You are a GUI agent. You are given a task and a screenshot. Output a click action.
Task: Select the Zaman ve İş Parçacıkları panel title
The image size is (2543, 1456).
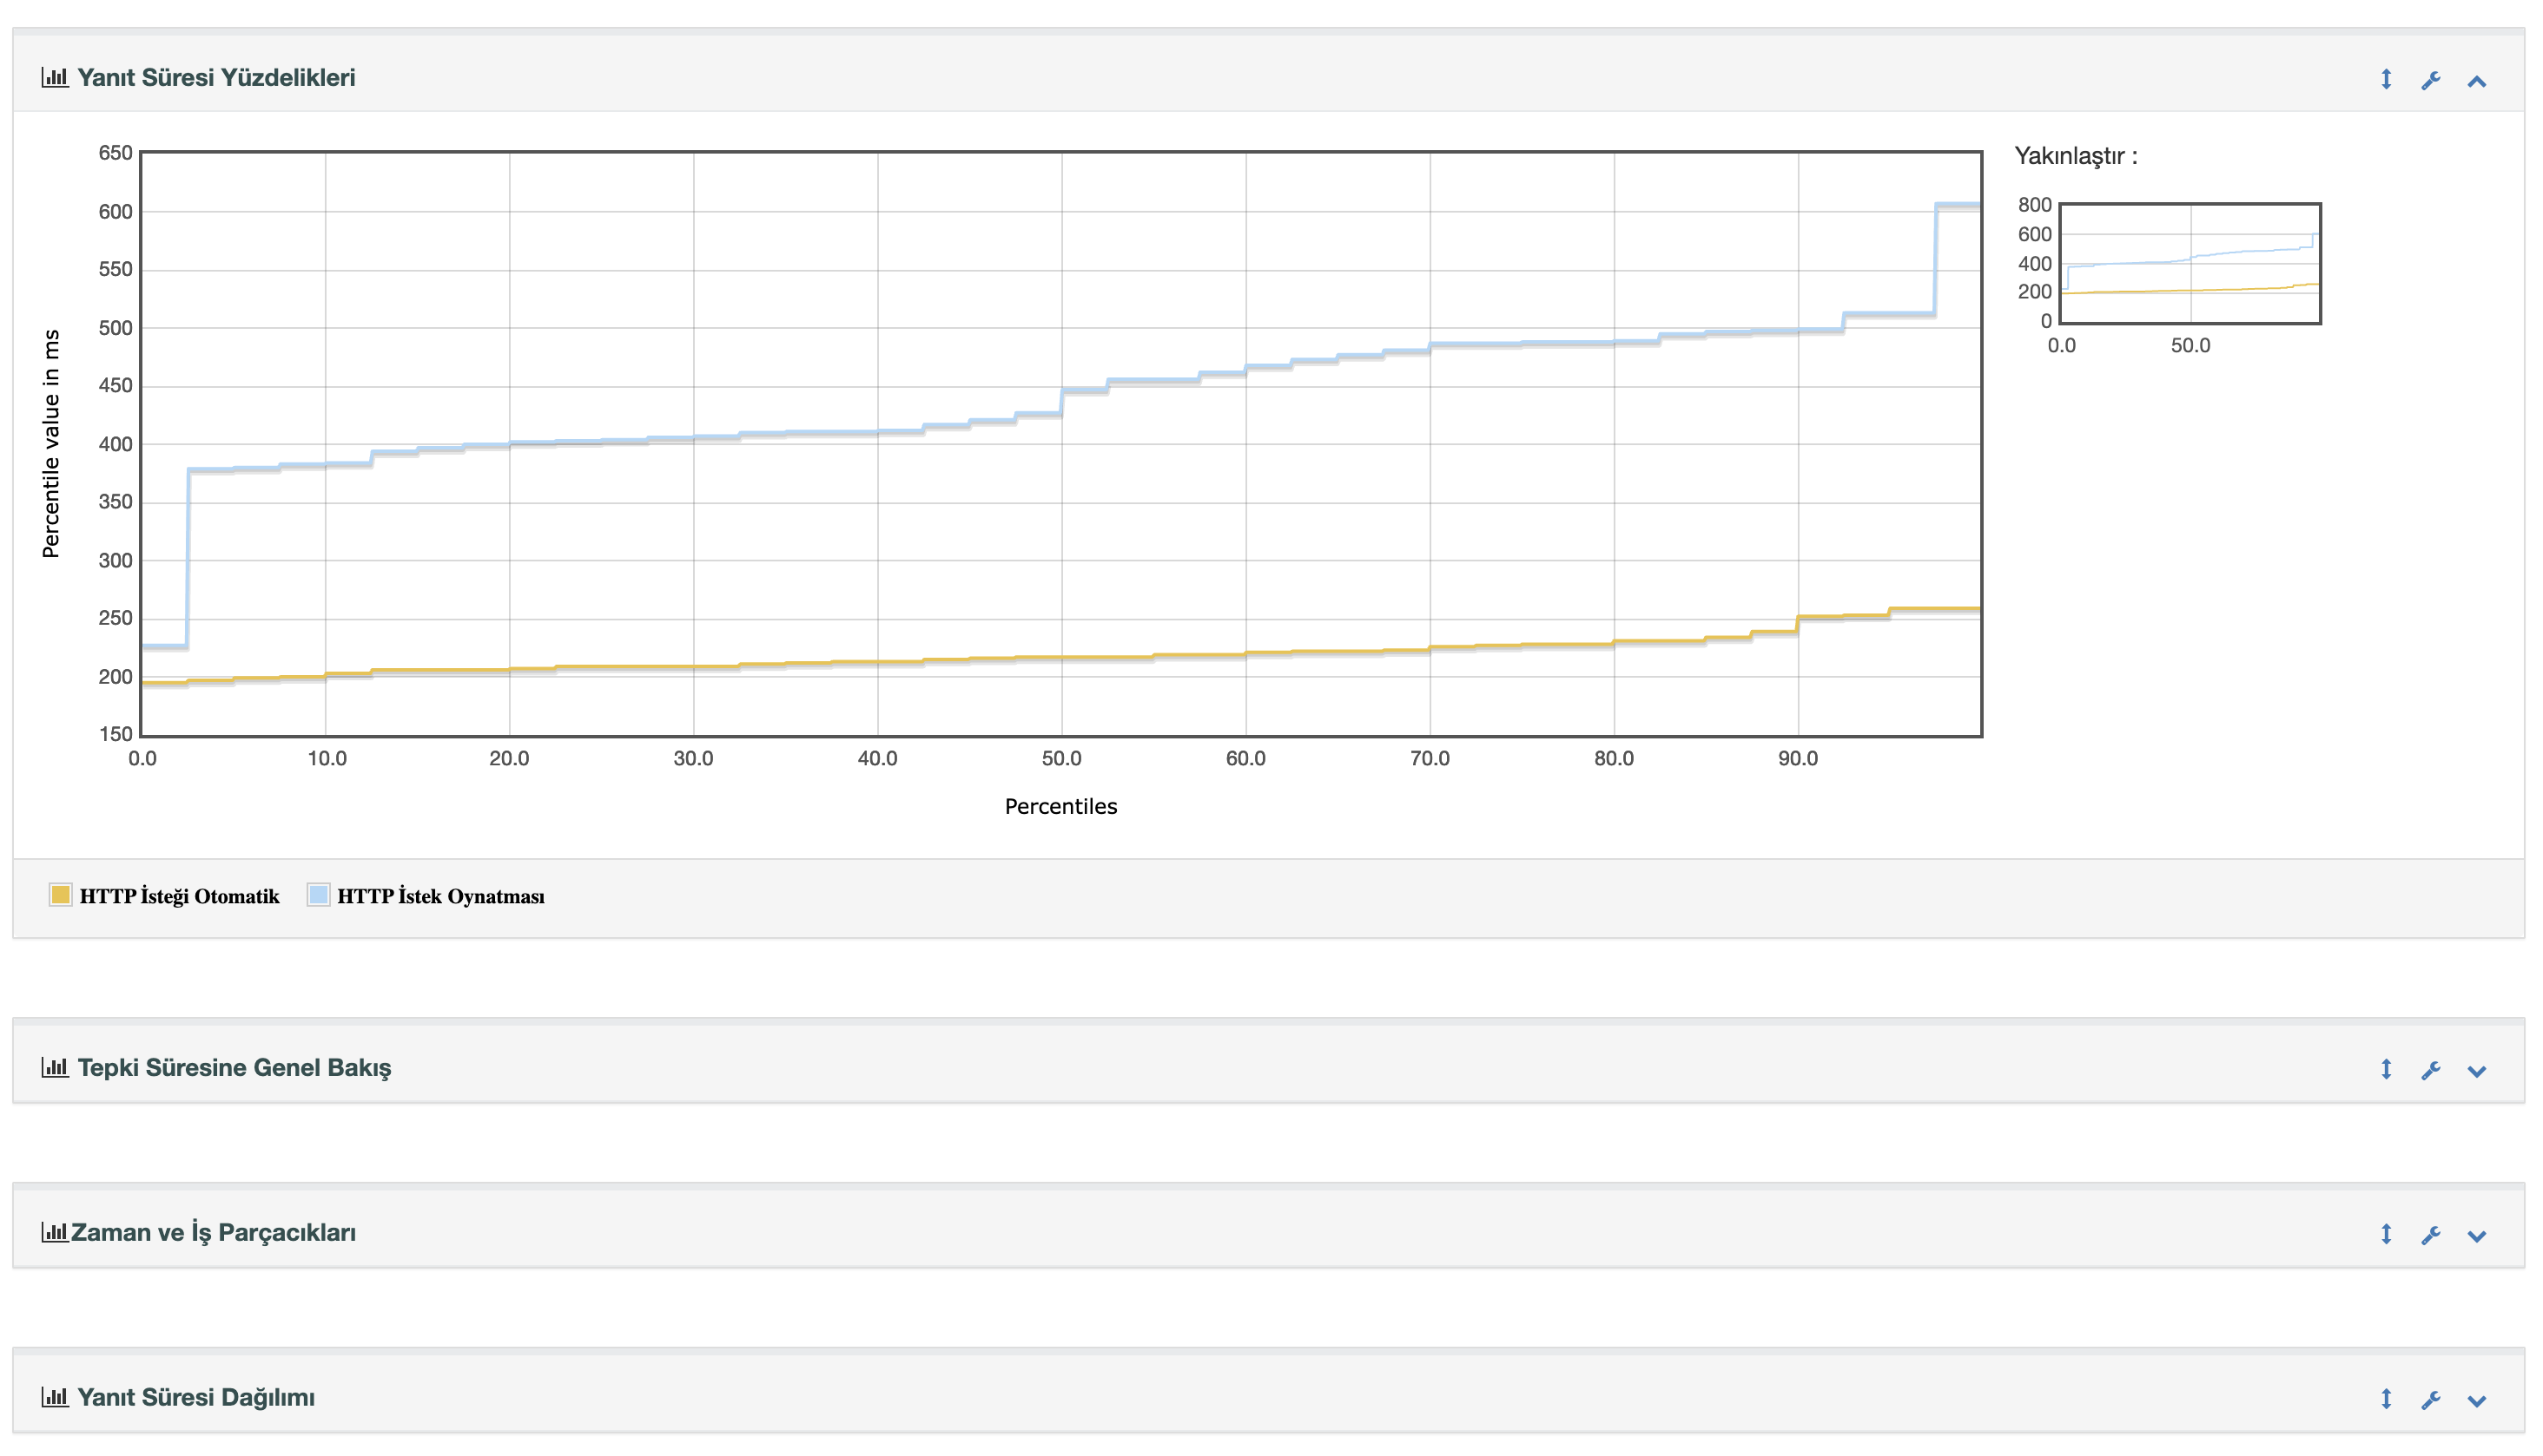213,1233
